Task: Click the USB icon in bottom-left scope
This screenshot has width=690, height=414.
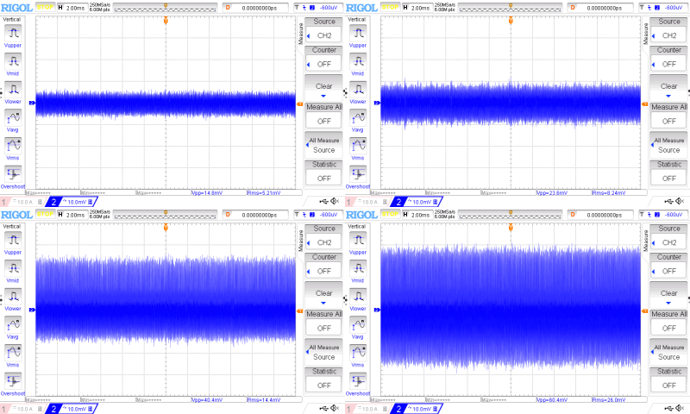Action: point(322,408)
